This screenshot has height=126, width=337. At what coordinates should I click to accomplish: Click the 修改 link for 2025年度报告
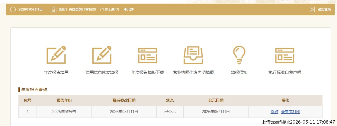point(274,112)
